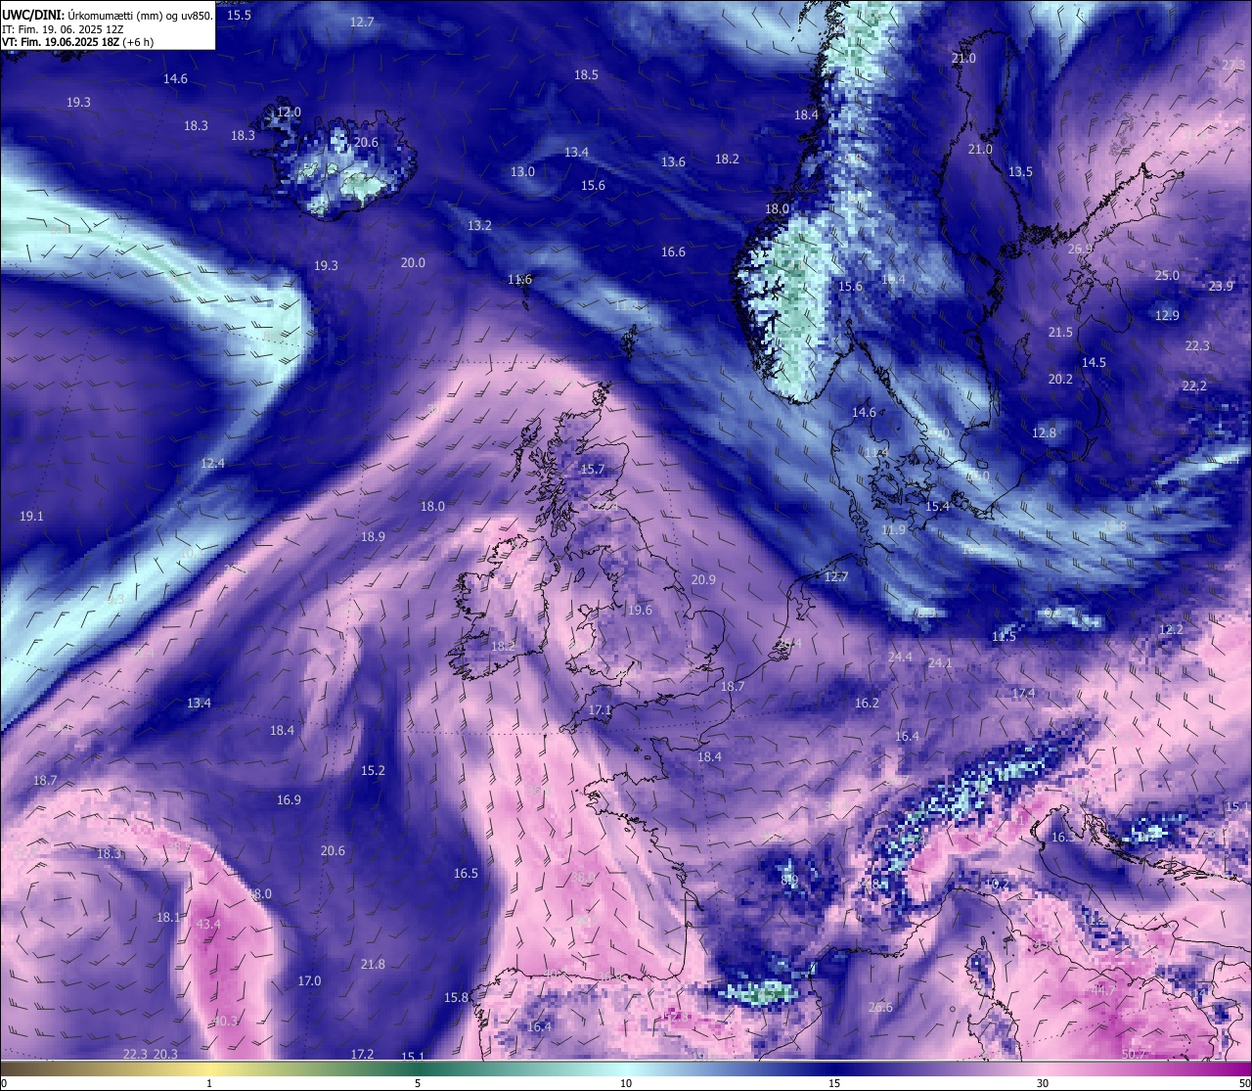Click the 20.2 map value

(1060, 379)
